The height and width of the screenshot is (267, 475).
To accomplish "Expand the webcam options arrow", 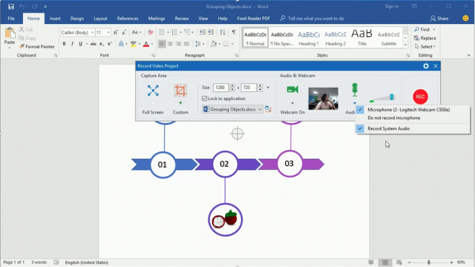I will coord(293,103).
